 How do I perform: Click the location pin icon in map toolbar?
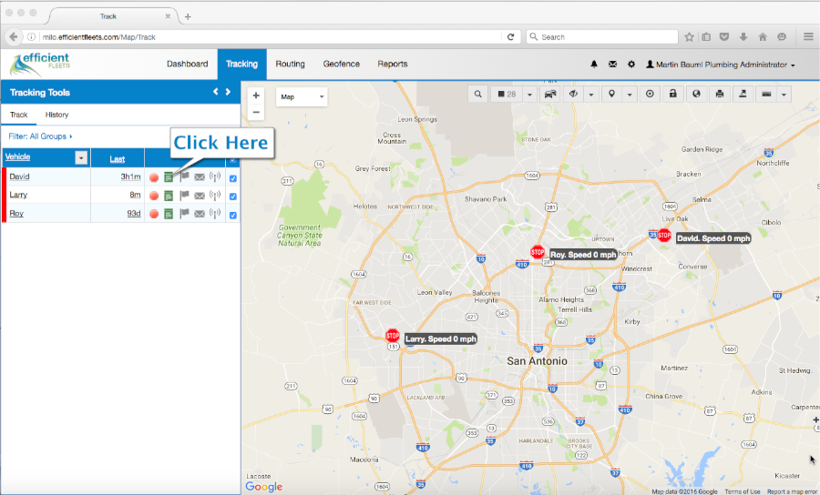[x=611, y=95]
